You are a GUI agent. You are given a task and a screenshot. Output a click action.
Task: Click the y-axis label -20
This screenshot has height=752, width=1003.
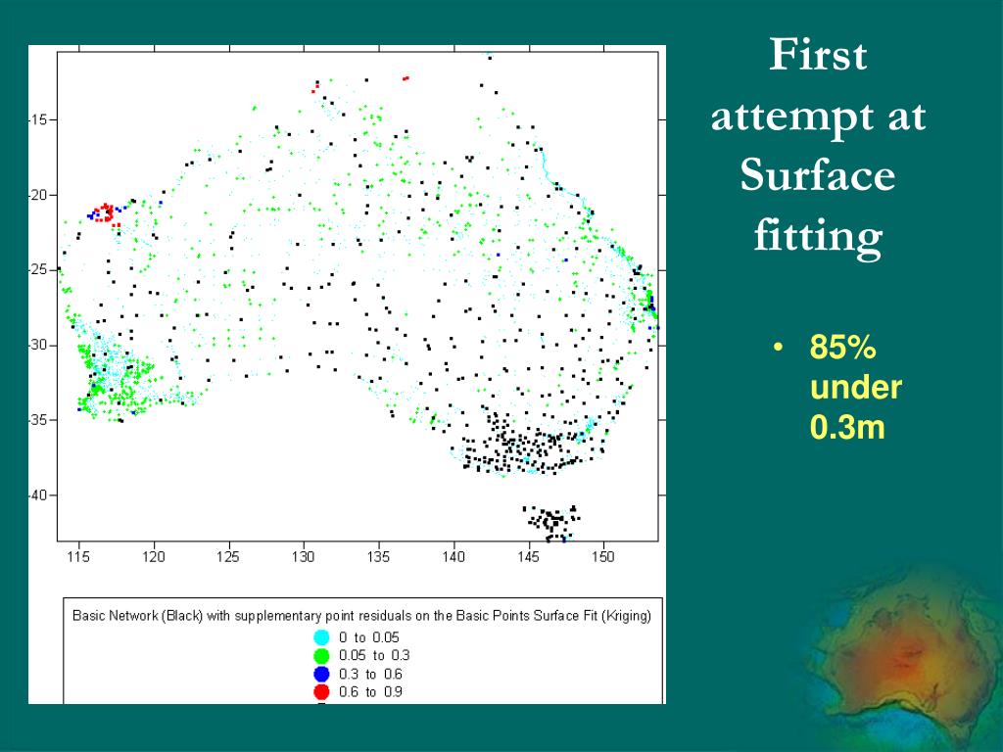(38, 195)
